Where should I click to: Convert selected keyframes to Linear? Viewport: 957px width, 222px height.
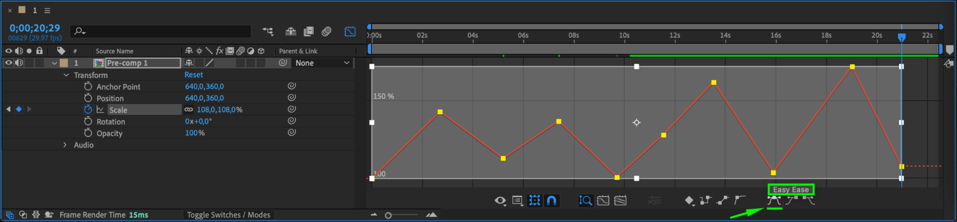pos(722,201)
